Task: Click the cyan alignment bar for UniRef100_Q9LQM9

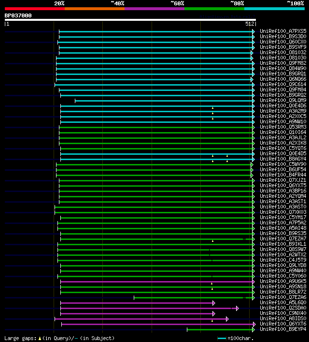Action: (164, 101)
